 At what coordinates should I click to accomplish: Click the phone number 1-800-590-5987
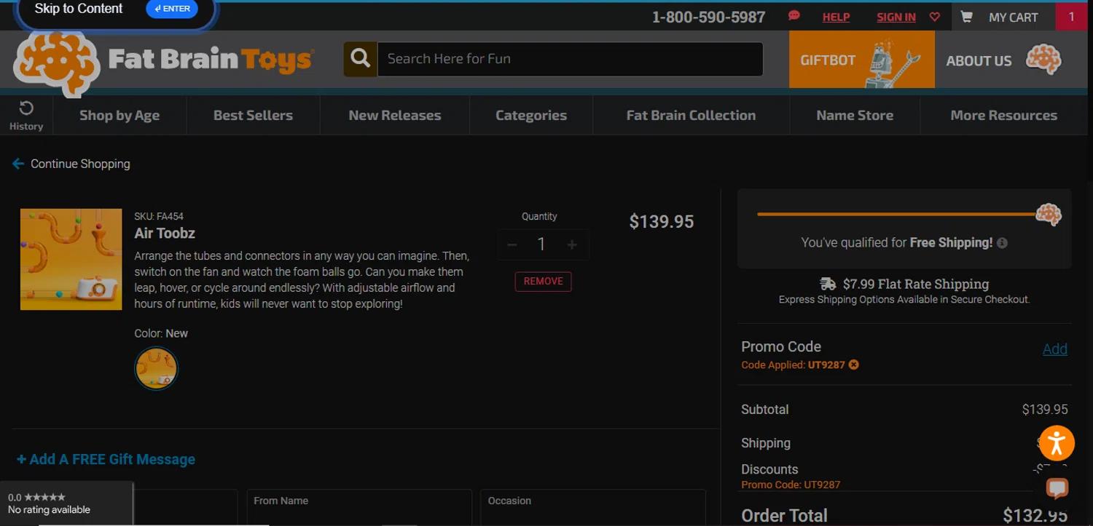pos(708,17)
